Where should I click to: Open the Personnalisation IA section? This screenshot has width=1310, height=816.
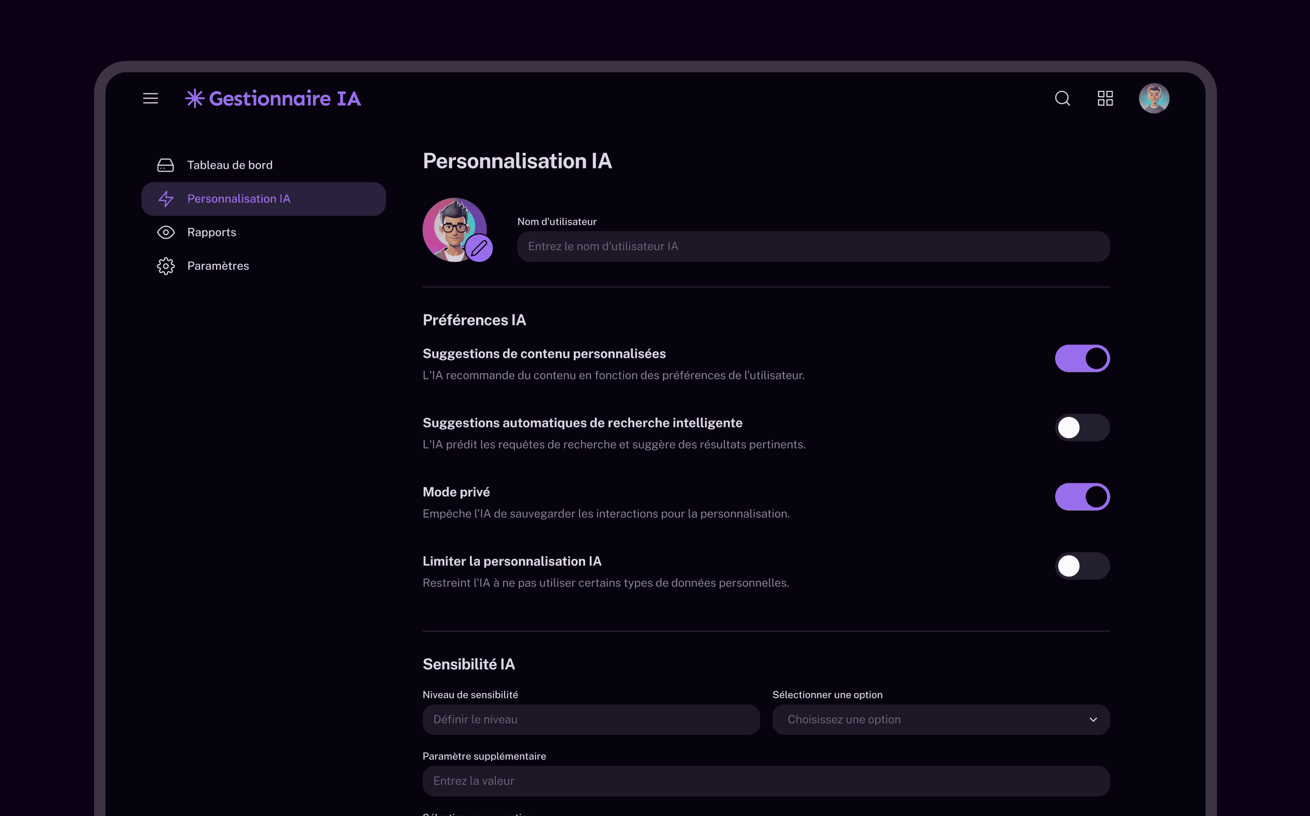(239, 199)
